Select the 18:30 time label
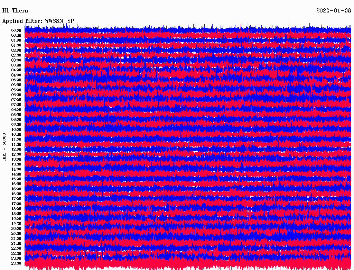354x270 pixels. coord(16,214)
